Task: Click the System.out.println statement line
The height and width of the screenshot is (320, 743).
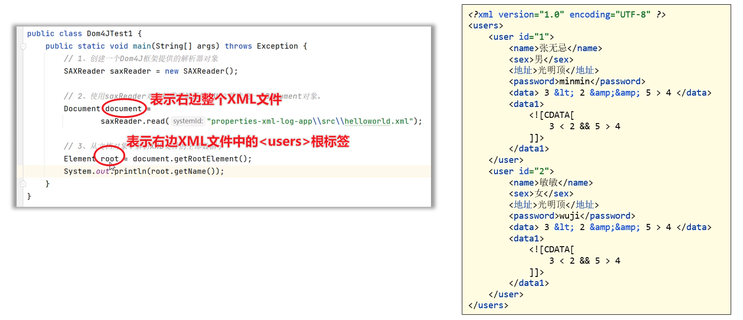Action: click(144, 171)
